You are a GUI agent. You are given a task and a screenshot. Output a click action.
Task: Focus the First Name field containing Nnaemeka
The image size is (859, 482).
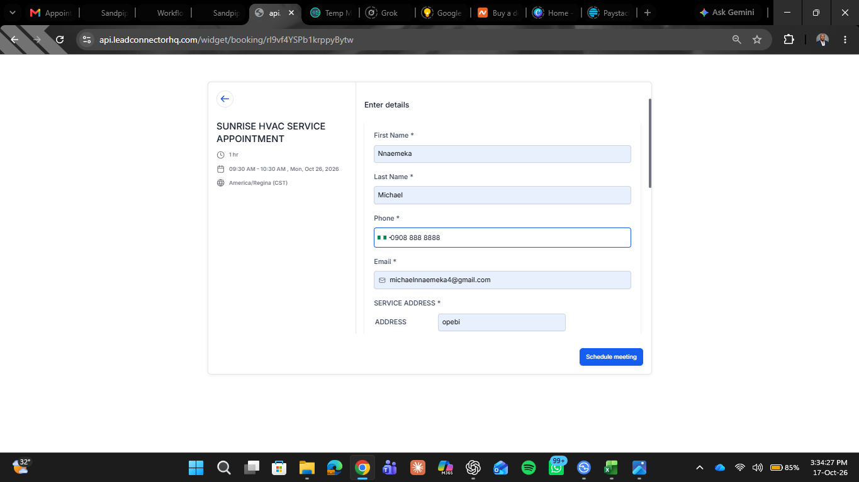(x=502, y=154)
